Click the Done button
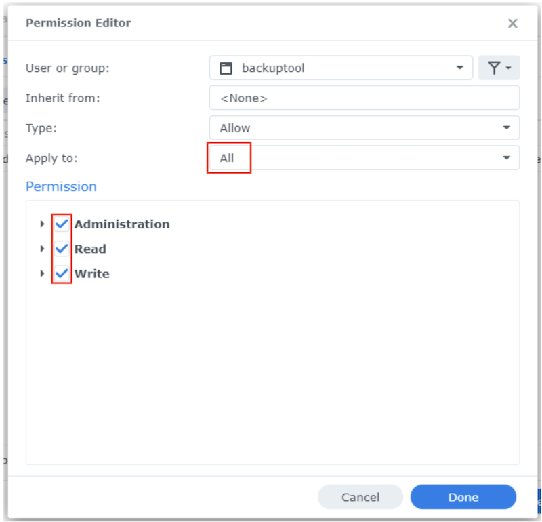The image size is (542, 522). (x=463, y=497)
